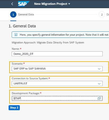
Task: Open value help for Development Package
Action: 99,98
